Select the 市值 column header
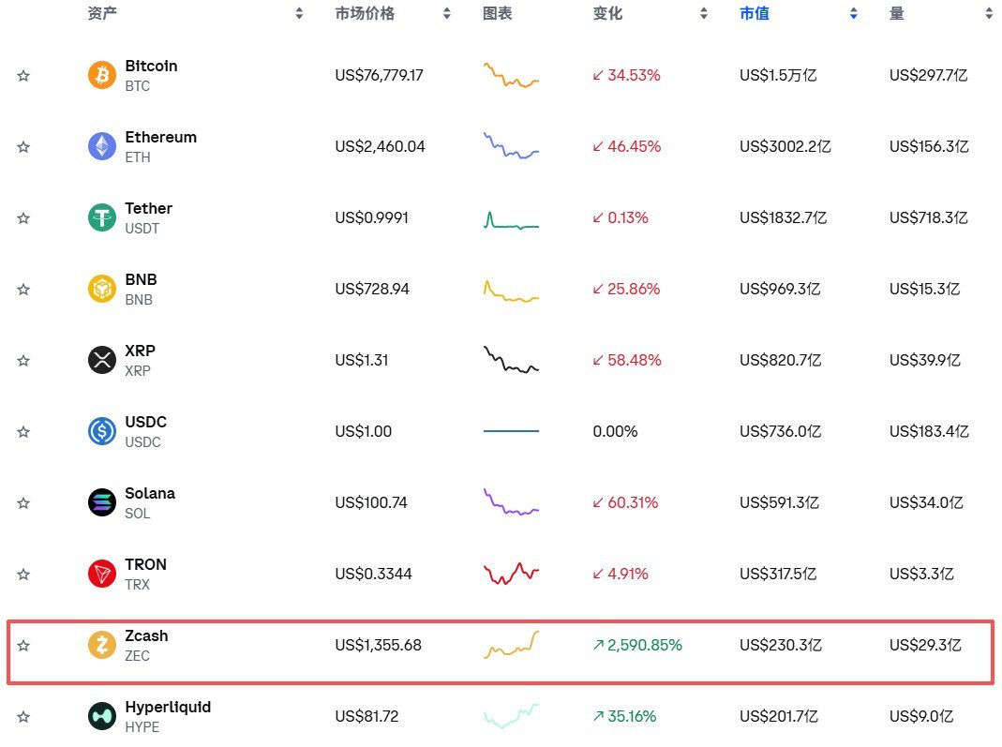The width and height of the screenshot is (1002, 747). [754, 13]
